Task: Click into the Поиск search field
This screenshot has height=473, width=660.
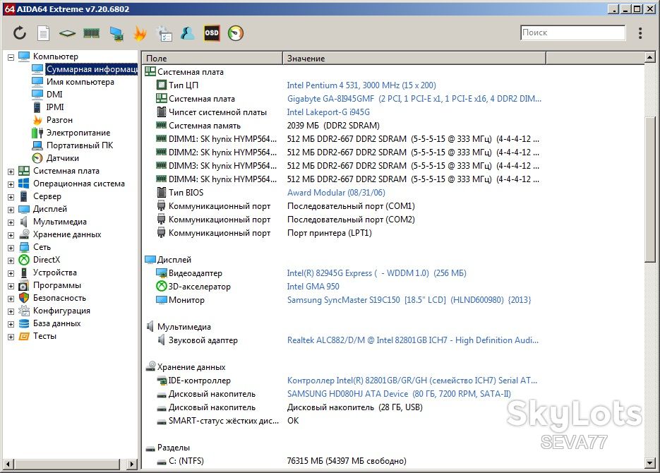Action: pyautogui.click(x=573, y=32)
